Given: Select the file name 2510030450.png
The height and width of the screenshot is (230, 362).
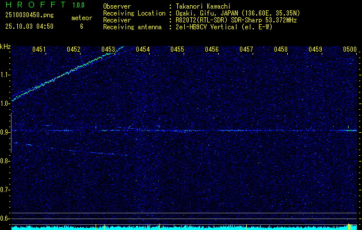Looking at the screenshot, I should 29,16.
